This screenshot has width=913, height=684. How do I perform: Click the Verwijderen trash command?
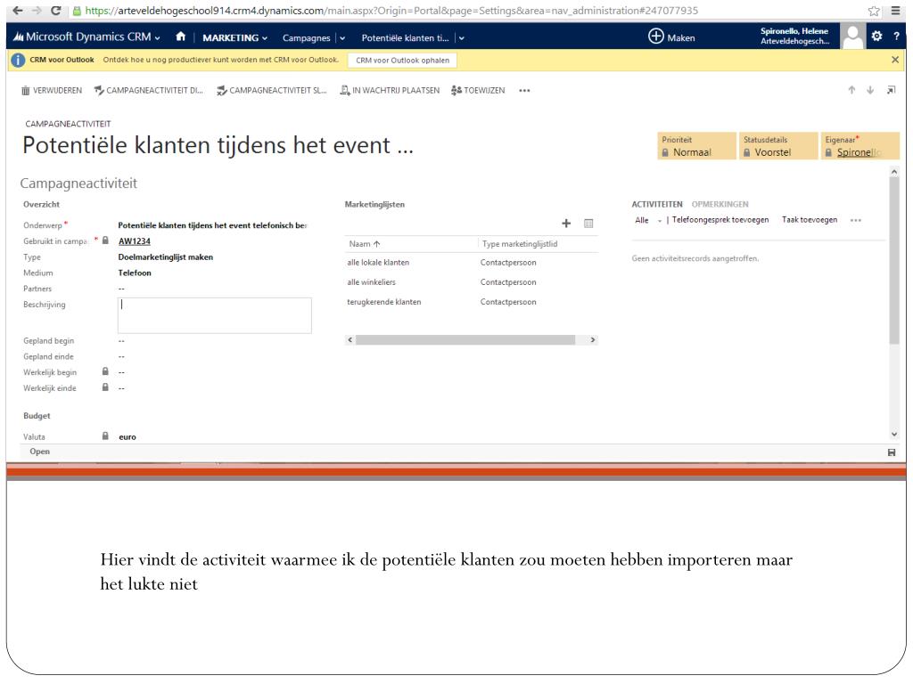[52, 90]
